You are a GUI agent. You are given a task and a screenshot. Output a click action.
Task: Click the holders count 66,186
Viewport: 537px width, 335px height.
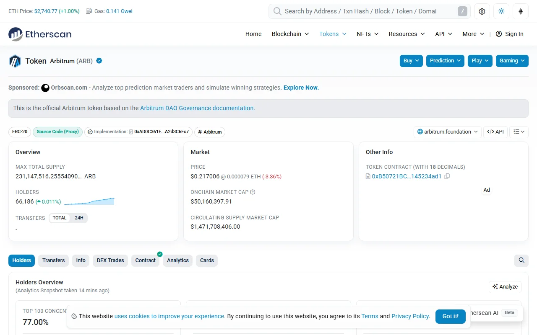[x=25, y=201]
